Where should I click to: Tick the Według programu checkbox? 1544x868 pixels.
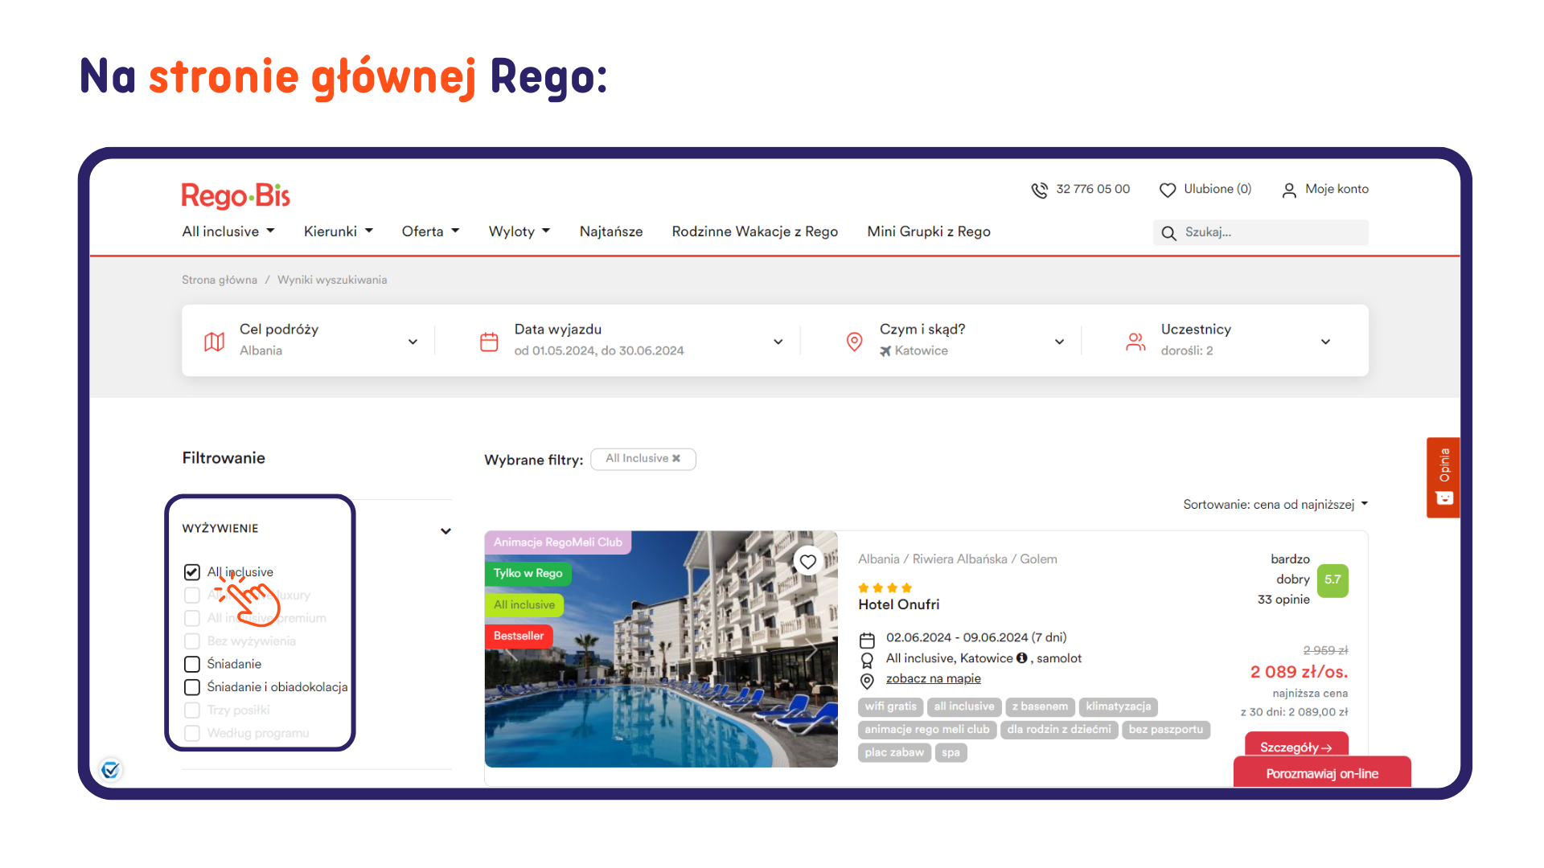[191, 733]
